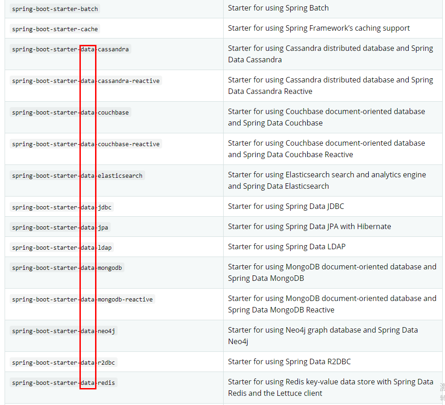Click spring-boot-starter-data-cassandra artifact name

click(x=70, y=49)
